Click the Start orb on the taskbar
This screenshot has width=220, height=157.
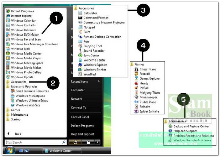(10, 150)
